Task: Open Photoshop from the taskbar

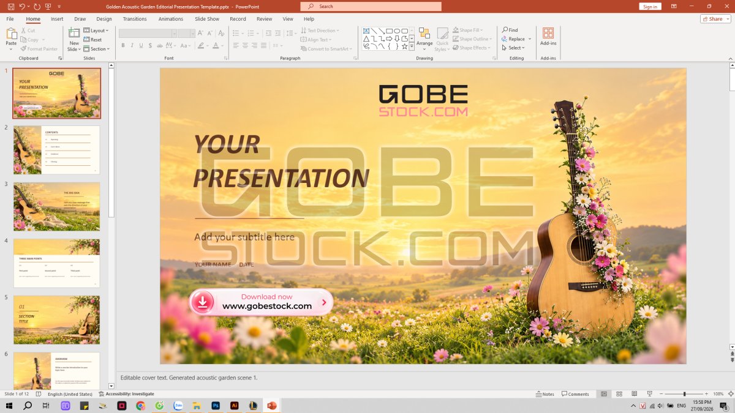Action: click(x=216, y=406)
